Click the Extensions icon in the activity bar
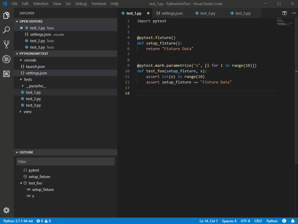This screenshot has width=298, height=224. pos(6,74)
